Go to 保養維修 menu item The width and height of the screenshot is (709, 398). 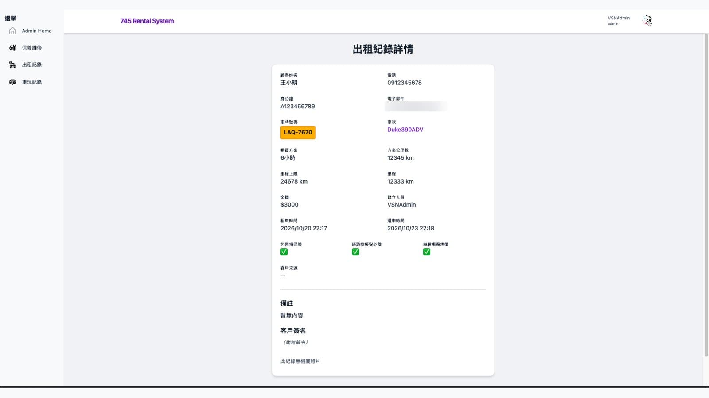tap(32, 48)
